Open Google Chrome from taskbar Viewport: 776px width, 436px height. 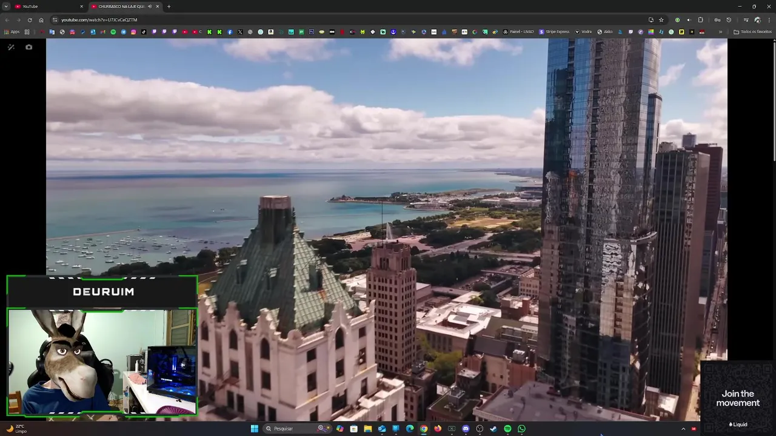(x=424, y=429)
